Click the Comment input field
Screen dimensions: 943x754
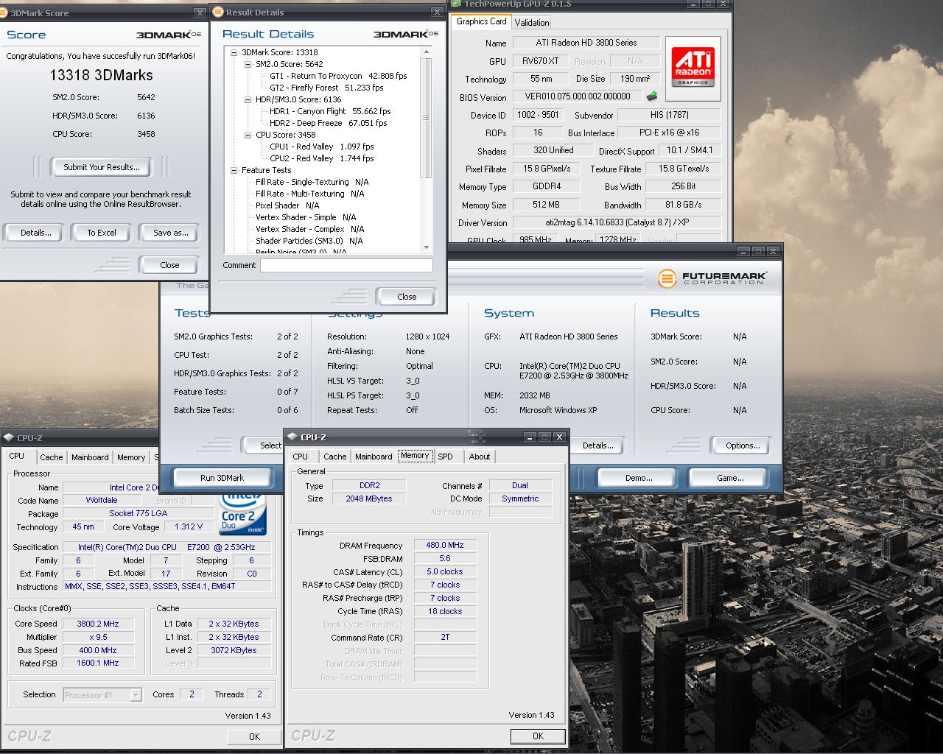pyautogui.click(x=346, y=265)
